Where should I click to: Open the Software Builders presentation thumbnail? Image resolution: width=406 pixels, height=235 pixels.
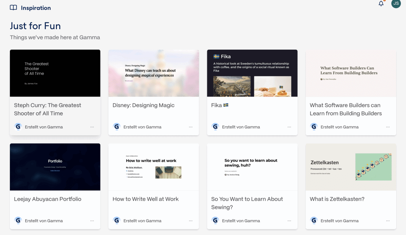click(351, 73)
